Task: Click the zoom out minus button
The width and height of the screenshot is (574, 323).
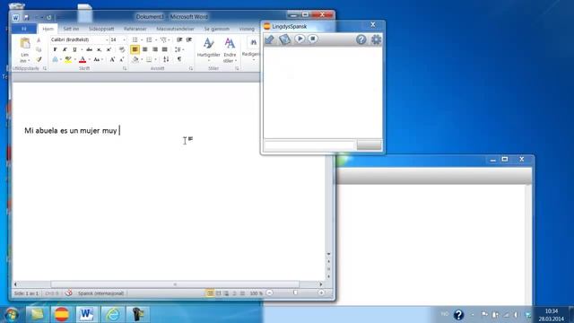Action: 269,293
